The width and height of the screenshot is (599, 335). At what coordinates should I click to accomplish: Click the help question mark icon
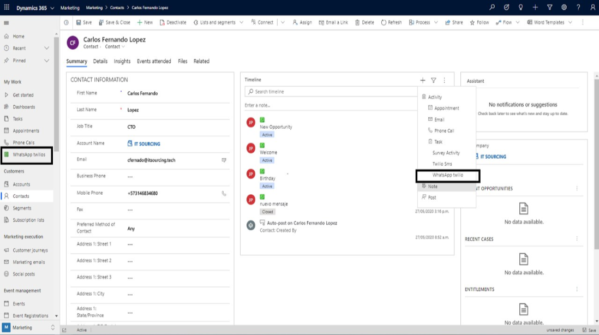[578, 7]
